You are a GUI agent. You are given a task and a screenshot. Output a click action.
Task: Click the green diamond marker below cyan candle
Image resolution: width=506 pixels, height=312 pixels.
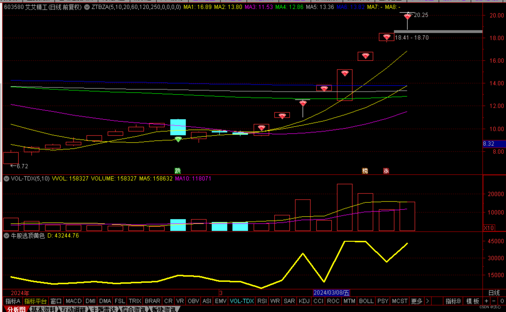pyautogui.click(x=178, y=139)
